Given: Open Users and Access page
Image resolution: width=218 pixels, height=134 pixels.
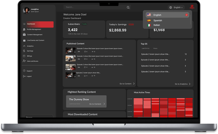Looking at the screenshot, I should click(x=32, y=61).
